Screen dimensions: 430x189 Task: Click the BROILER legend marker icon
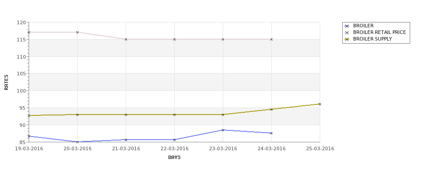click(347, 26)
